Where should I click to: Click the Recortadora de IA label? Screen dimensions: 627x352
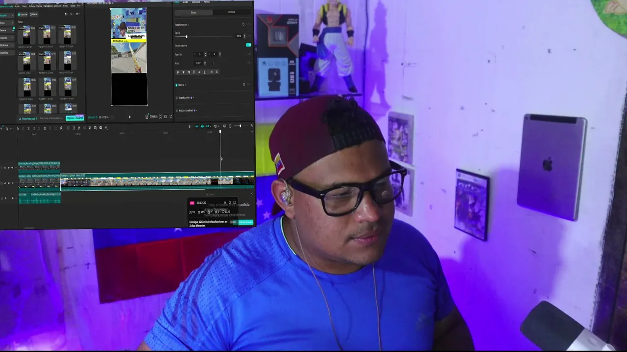point(29,119)
